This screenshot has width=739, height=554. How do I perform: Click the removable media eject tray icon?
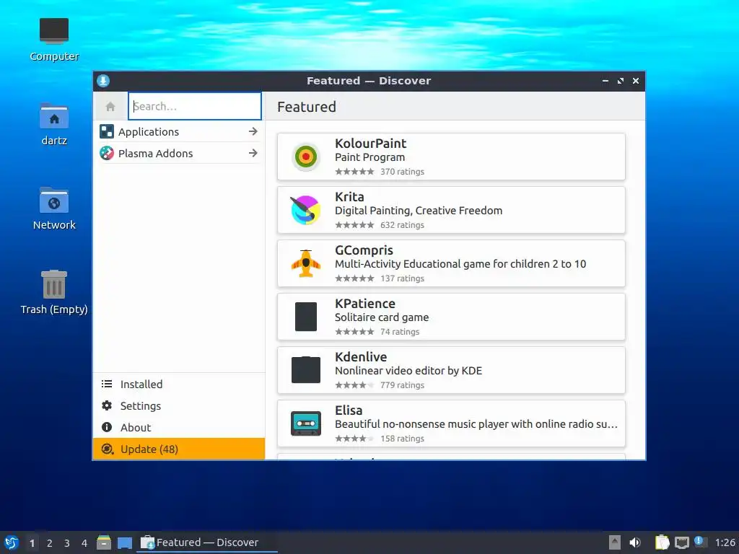click(615, 542)
